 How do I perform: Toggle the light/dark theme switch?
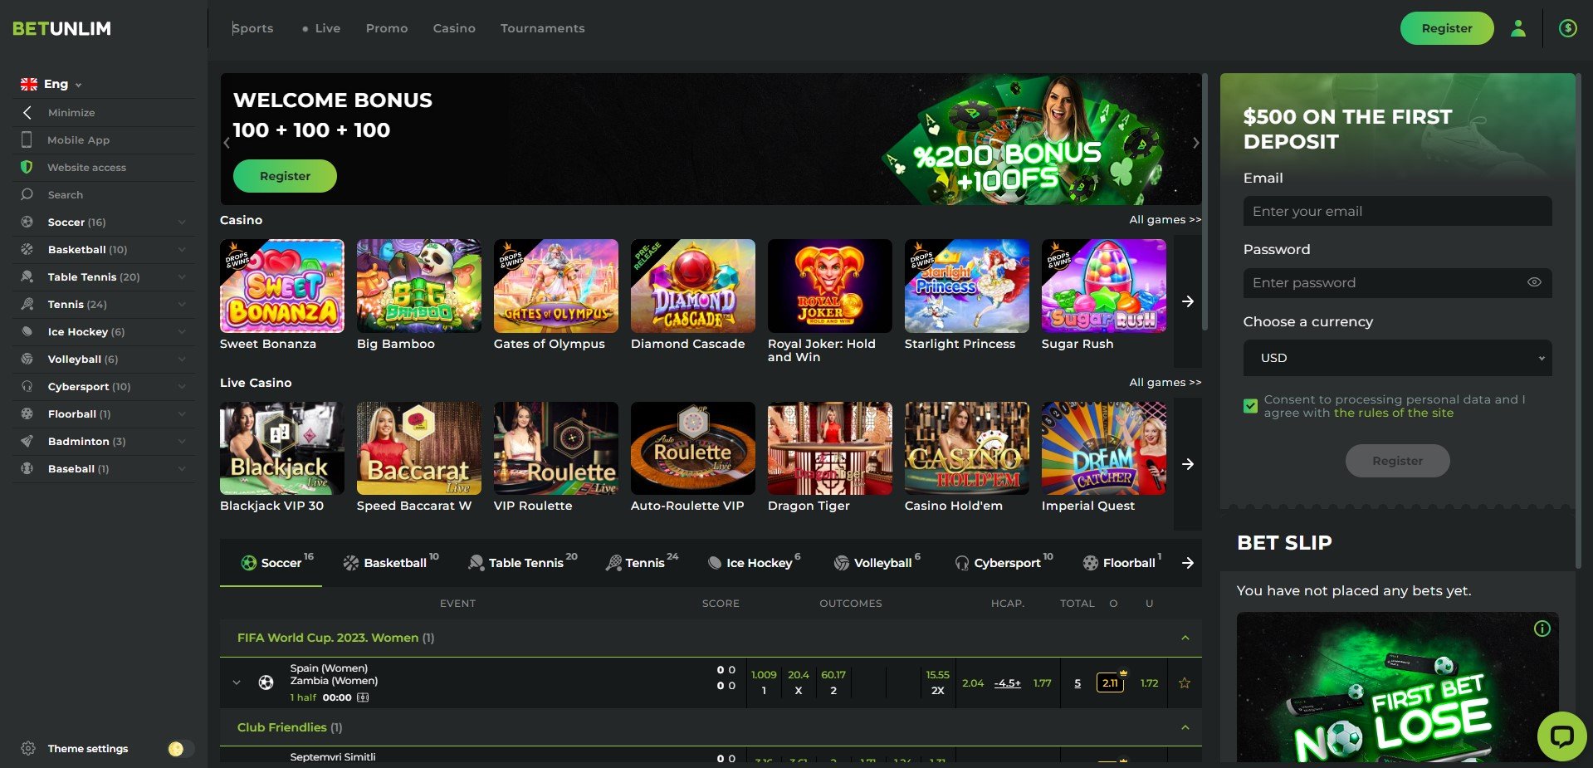(180, 749)
